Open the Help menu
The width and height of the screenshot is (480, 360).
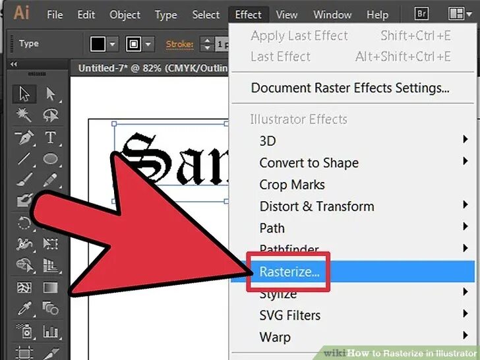(377, 15)
